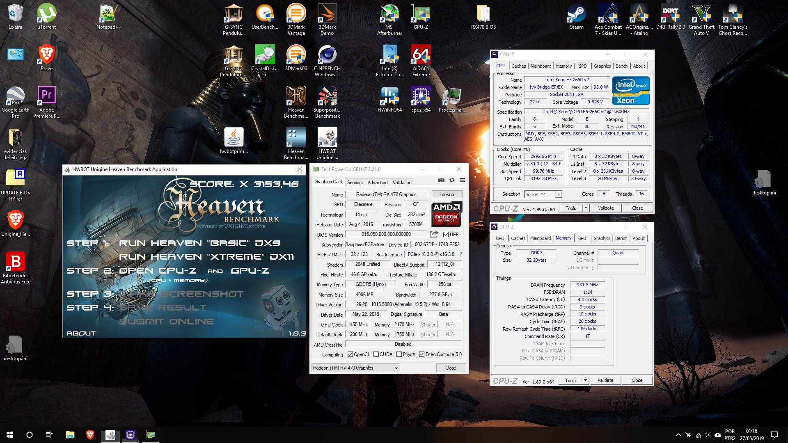Launch cpuz_x64 desktop shortcut
Screen dimensions: 788x443
pyautogui.click(x=421, y=100)
